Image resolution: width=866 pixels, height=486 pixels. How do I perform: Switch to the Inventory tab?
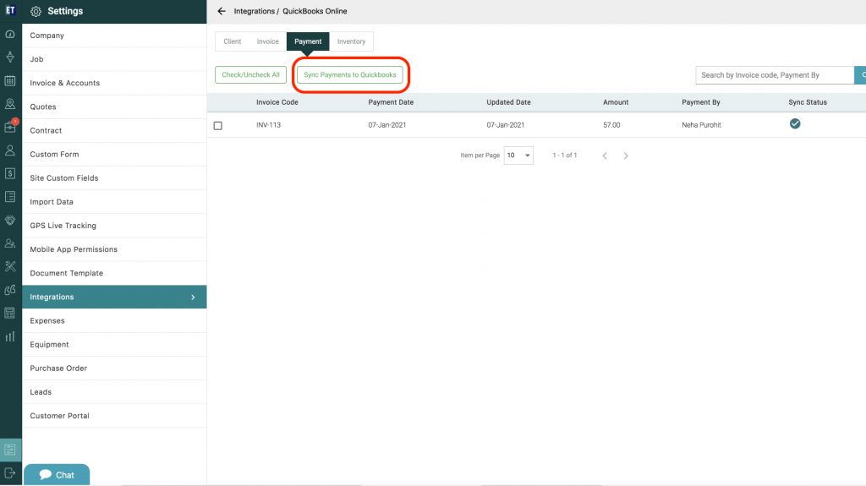(351, 41)
